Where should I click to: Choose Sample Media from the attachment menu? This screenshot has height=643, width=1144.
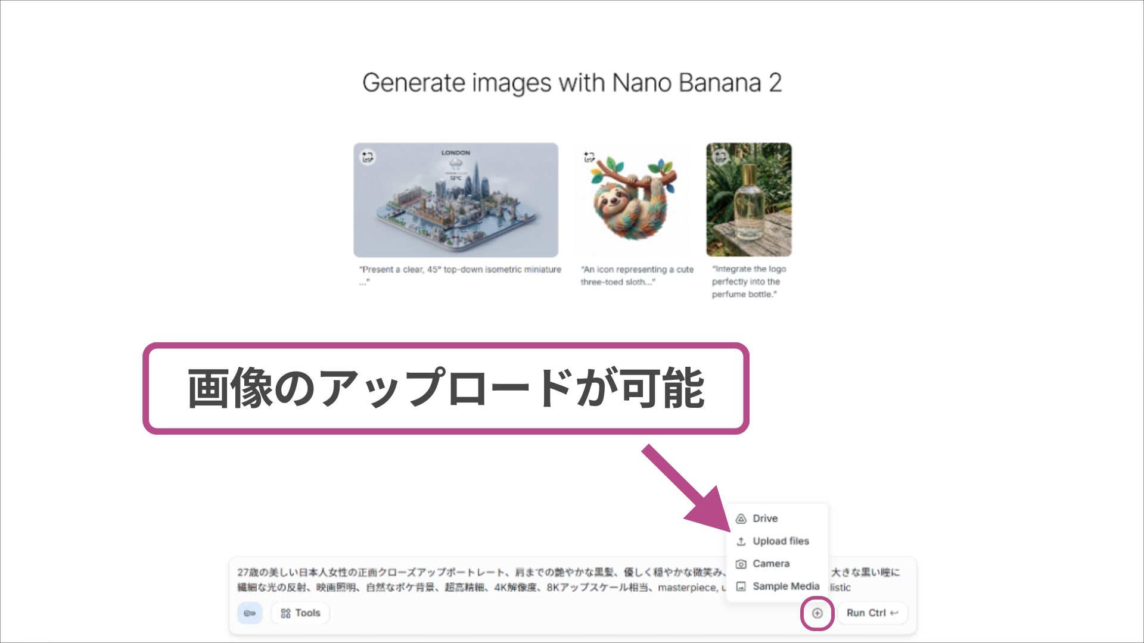click(786, 586)
